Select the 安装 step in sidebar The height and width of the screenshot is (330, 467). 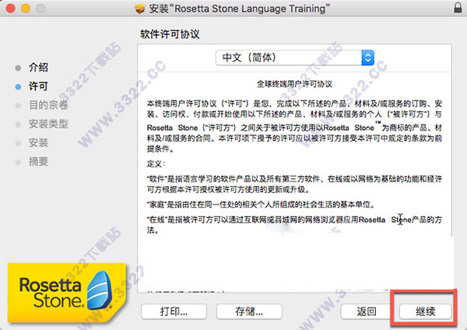(x=38, y=142)
